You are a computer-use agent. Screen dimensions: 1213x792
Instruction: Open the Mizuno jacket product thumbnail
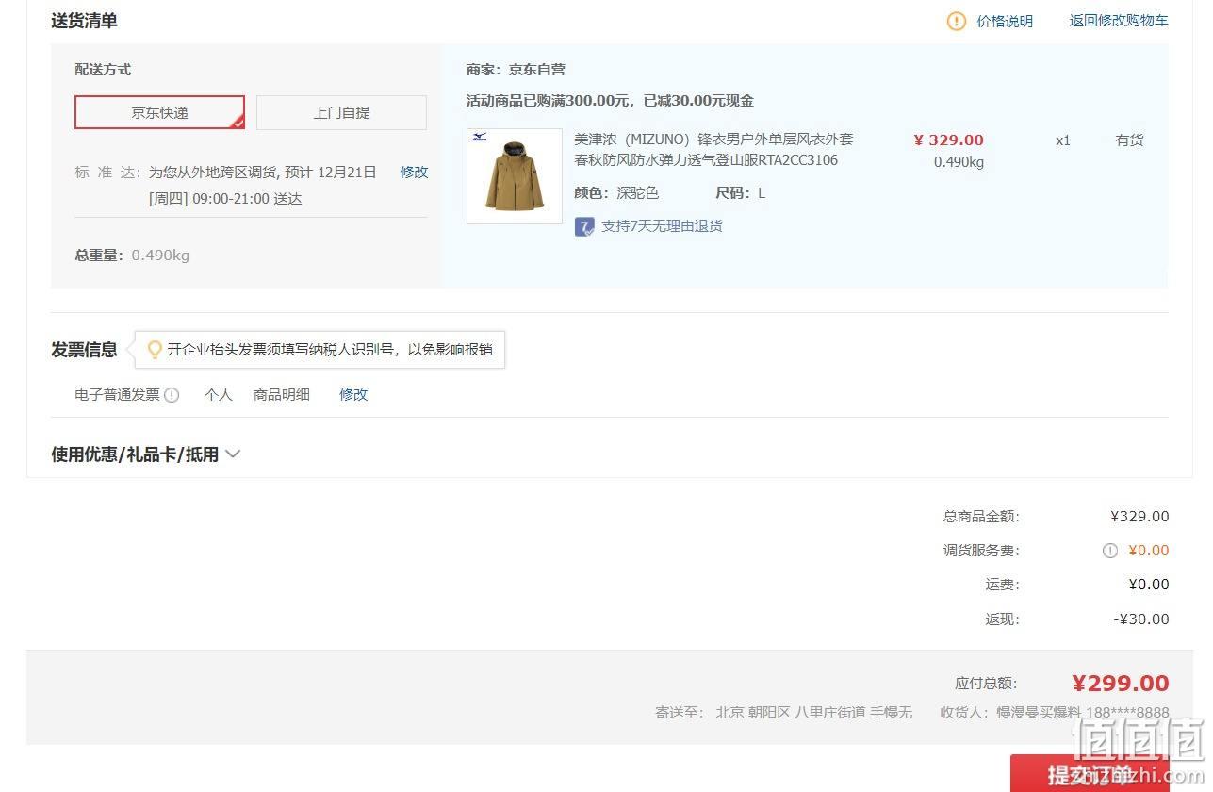[514, 176]
